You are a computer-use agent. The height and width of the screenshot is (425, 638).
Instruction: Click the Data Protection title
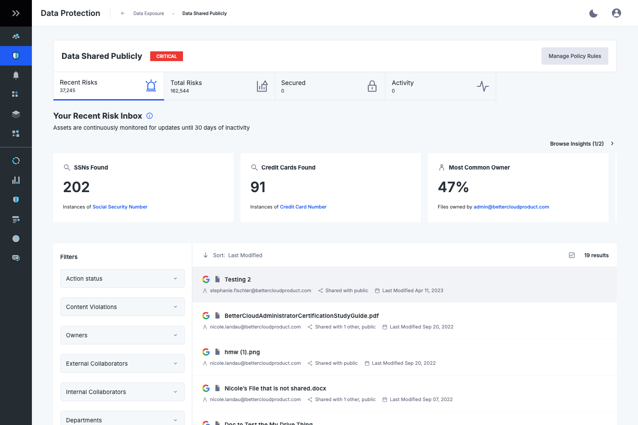[x=70, y=13]
